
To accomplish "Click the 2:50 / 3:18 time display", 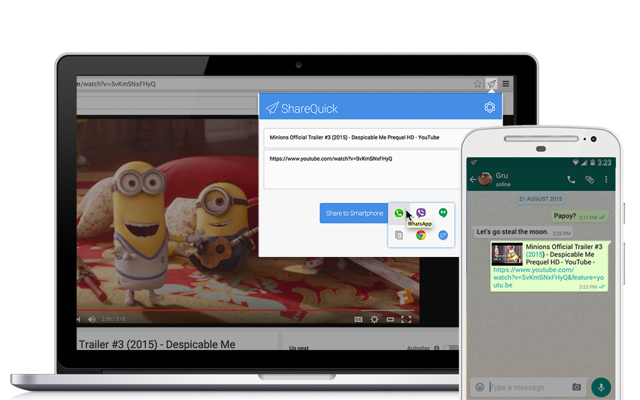I will [x=113, y=319].
